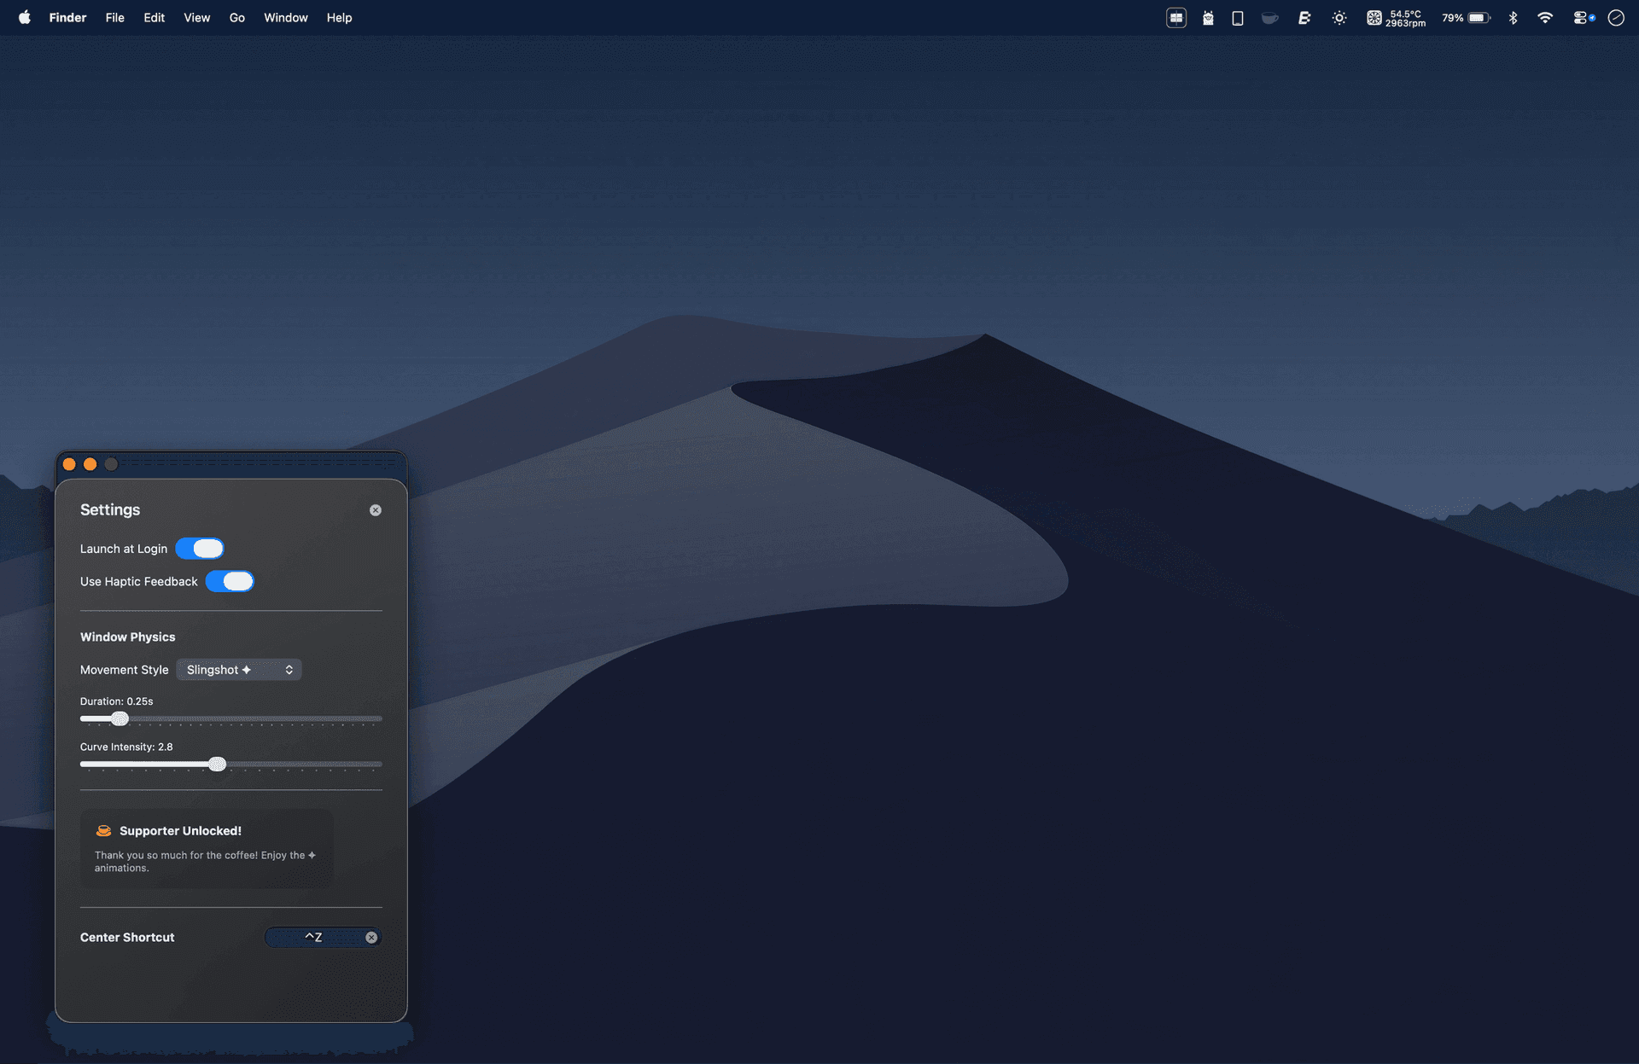Click the 'Center Shortcut' label

pos(127,938)
